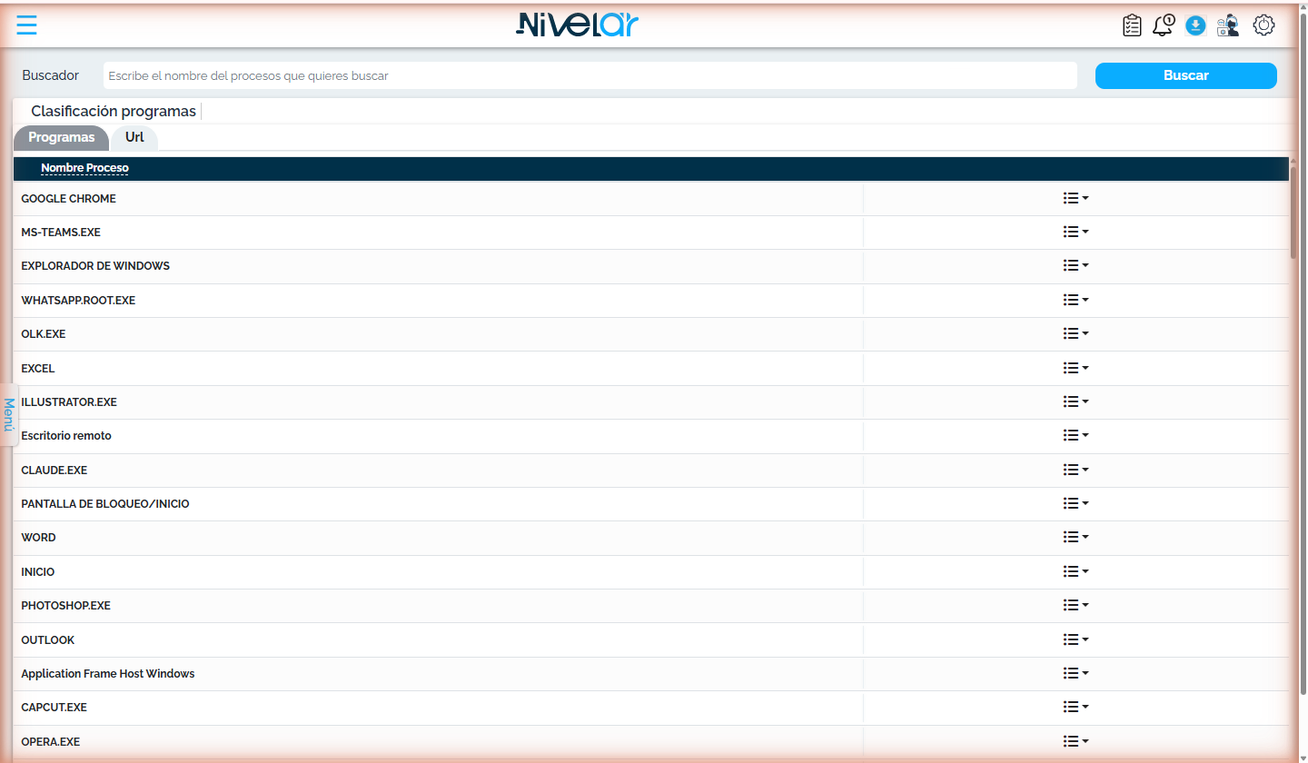Open the notifications bell
The image size is (1308, 763).
(1164, 25)
